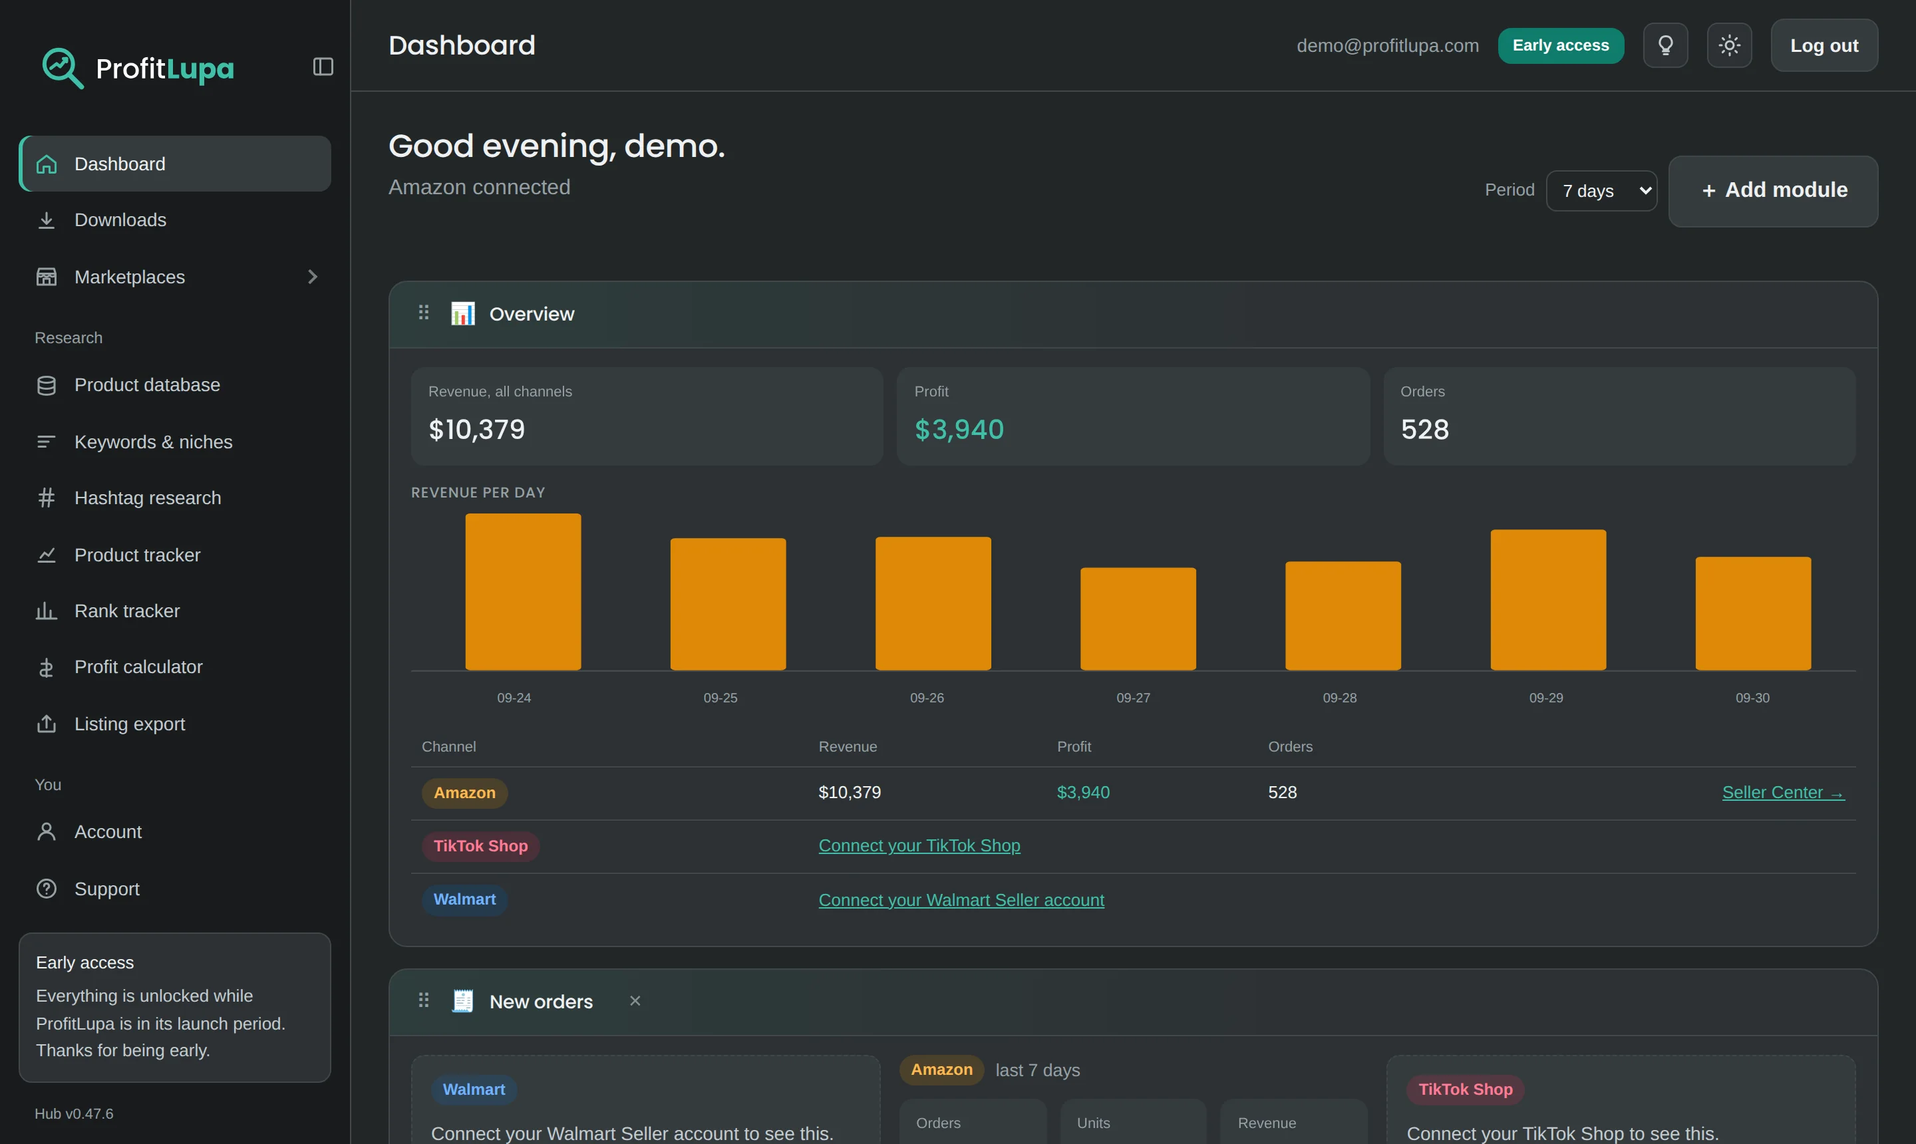This screenshot has height=1144, width=1916.
Task: Click the Early access badge in header
Action: [1561, 45]
